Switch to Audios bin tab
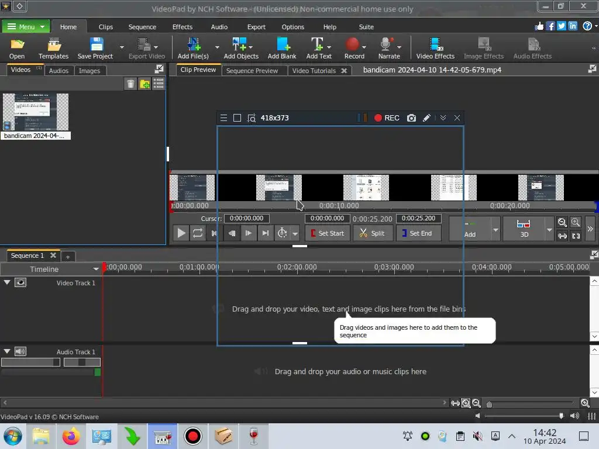The height and width of the screenshot is (449, 599). pos(58,71)
